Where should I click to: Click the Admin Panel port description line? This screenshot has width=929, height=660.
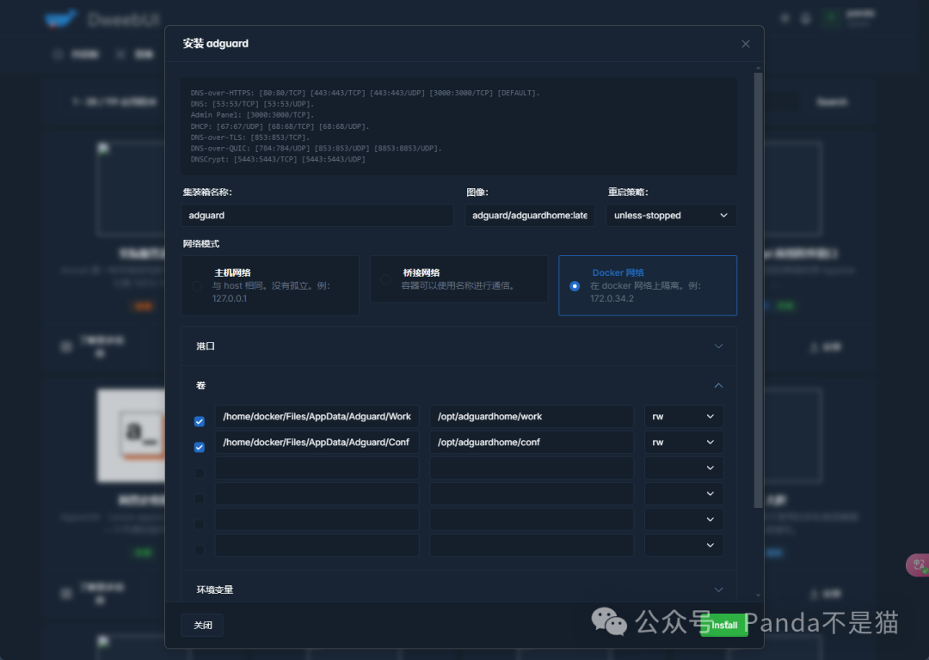click(x=252, y=115)
